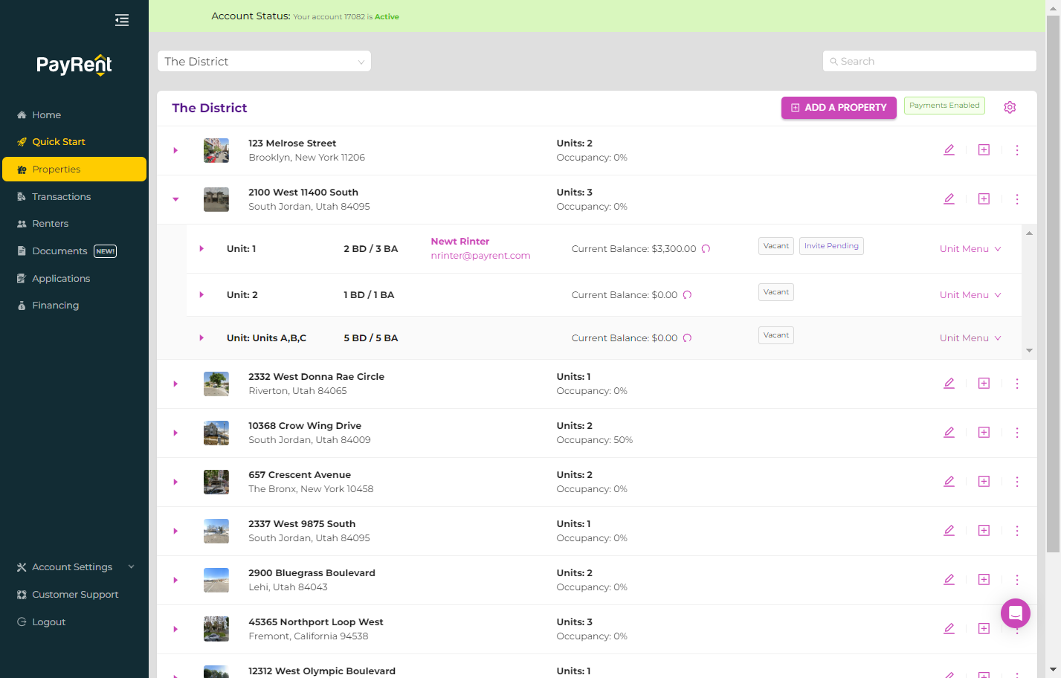This screenshot has height=678, width=1061.
Task: Click Payments Enabled badge
Action: tap(944, 106)
